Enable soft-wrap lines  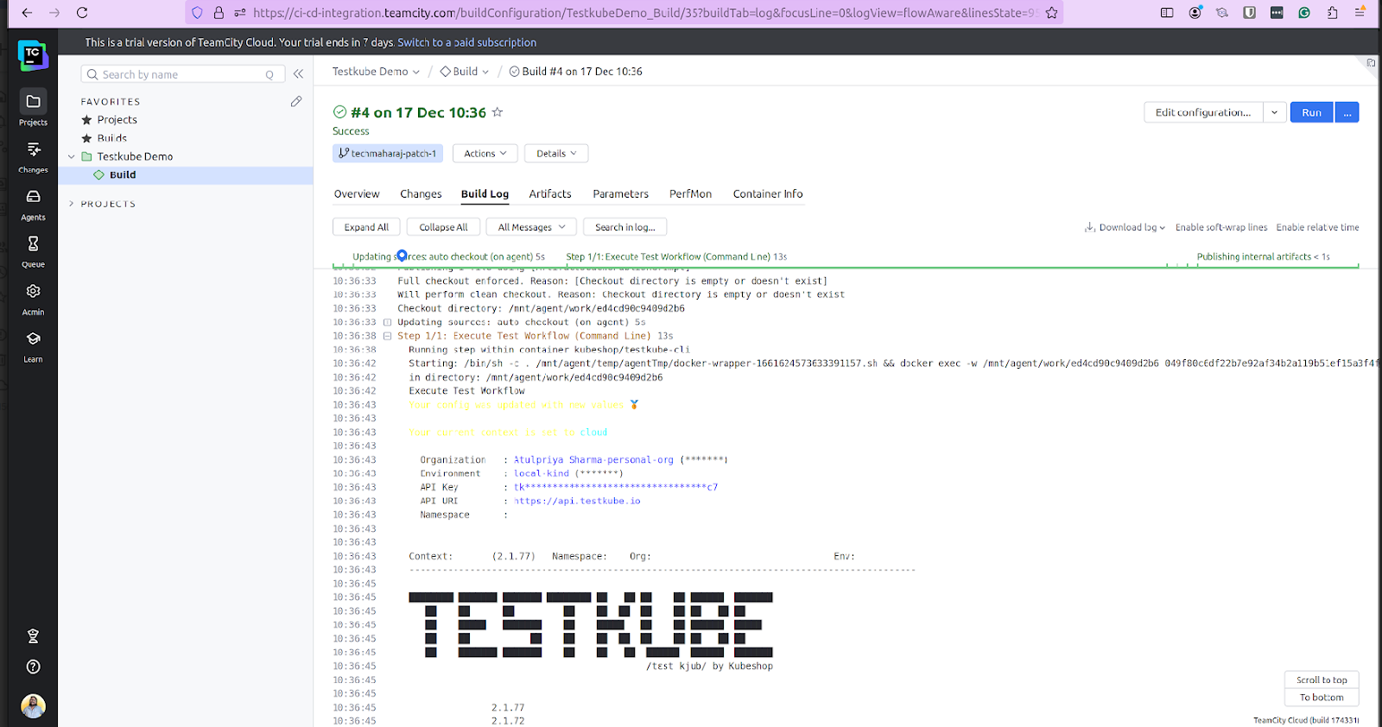pyautogui.click(x=1221, y=228)
